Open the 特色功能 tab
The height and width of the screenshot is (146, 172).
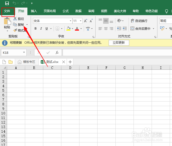[x=152, y=11]
